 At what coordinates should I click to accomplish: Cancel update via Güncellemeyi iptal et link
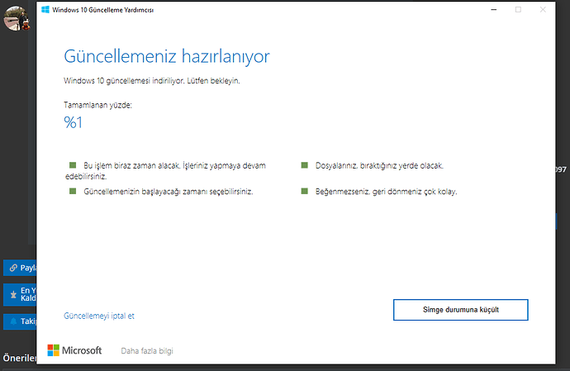pos(99,316)
